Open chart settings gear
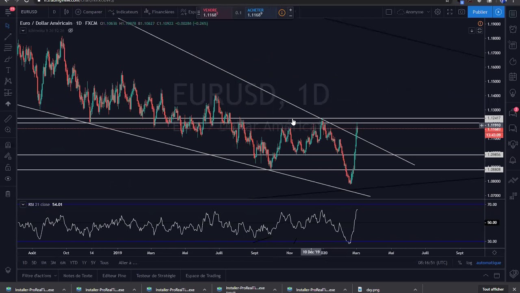The image size is (520, 293). pyautogui.click(x=438, y=12)
